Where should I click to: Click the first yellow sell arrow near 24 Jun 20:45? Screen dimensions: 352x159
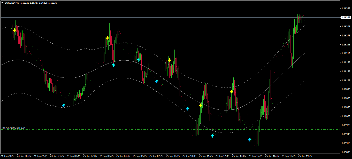coord(14,30)
